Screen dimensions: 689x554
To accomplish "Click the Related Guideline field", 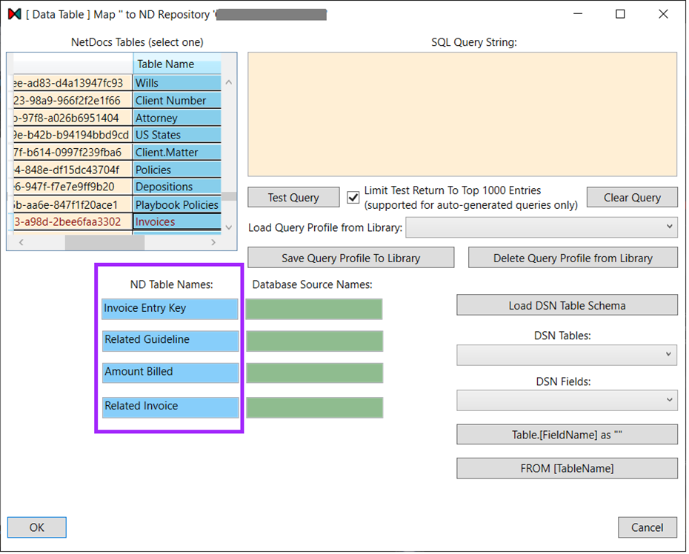I will coord(170,341).
